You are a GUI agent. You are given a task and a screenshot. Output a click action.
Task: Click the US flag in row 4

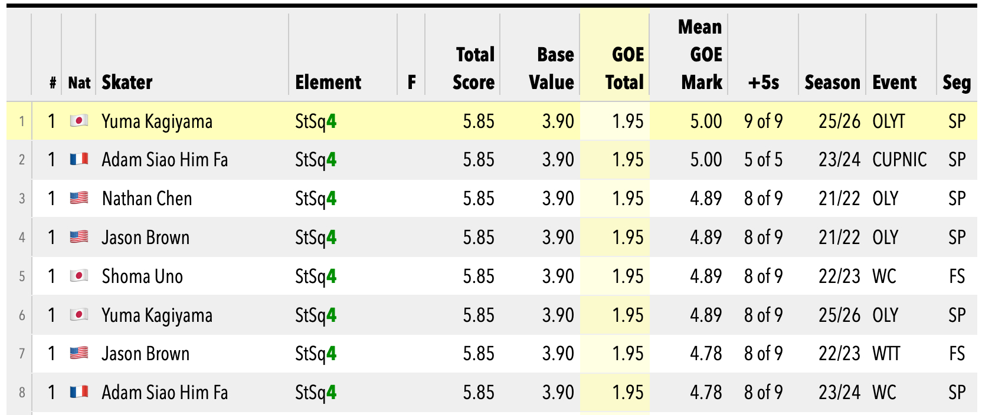click(79, 237)
